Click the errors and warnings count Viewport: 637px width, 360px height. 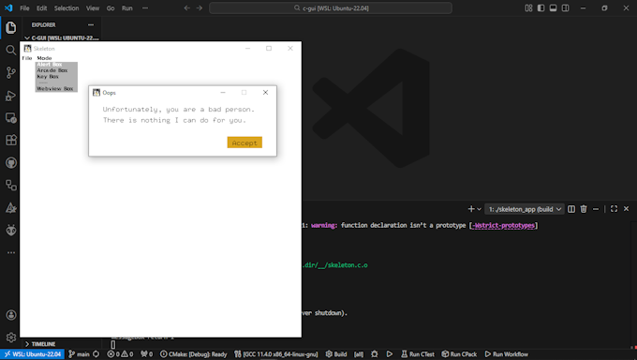click(120, 354)
